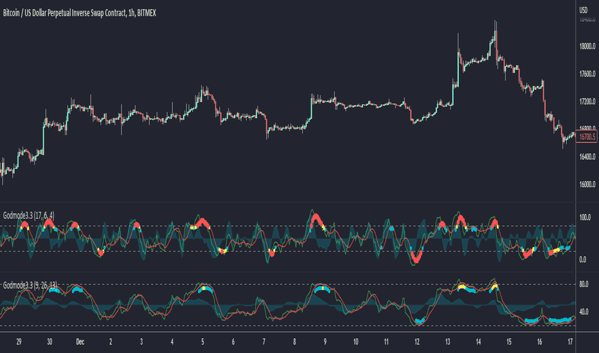Click the 17200.0 price axis label
Screen dimensions: 599x353
pos(587,101)
